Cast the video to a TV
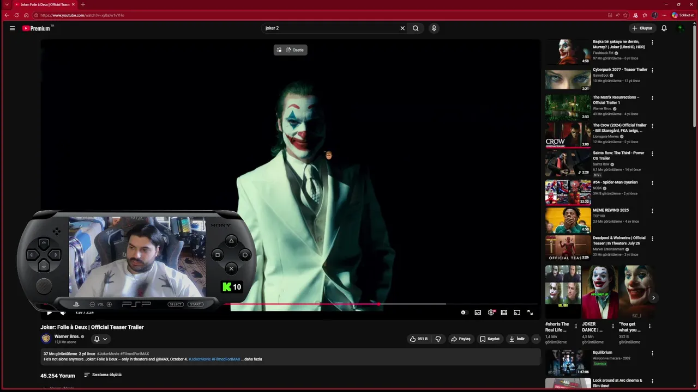Image resolution: width=698 pixels, height=392 pixels. (x=517, y=313)
